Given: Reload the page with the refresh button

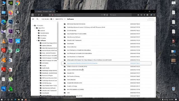Looking at the screenshot, I should point(39,15).
